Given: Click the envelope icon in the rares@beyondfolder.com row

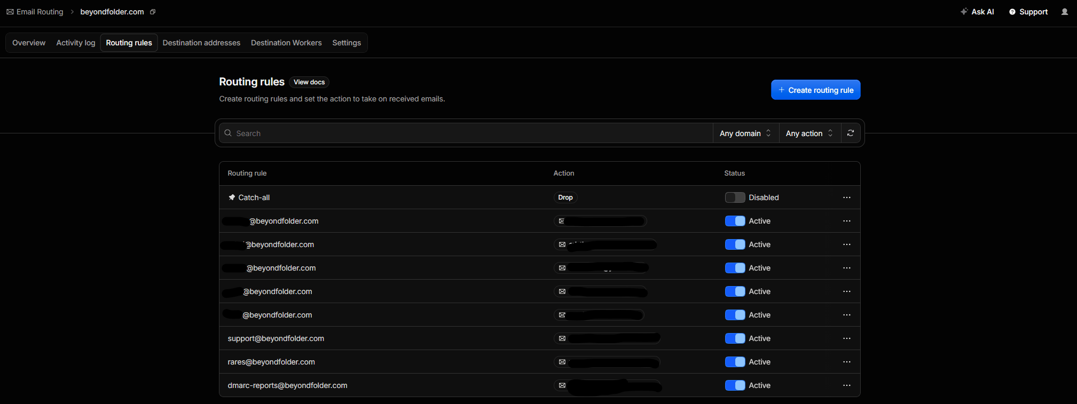Looking at the screenshot, I should 562,362.
